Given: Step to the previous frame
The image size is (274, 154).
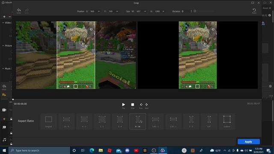Looking at the screenshot, I should point(141,104).
